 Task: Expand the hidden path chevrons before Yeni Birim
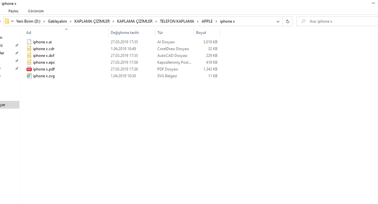(12, 21)
